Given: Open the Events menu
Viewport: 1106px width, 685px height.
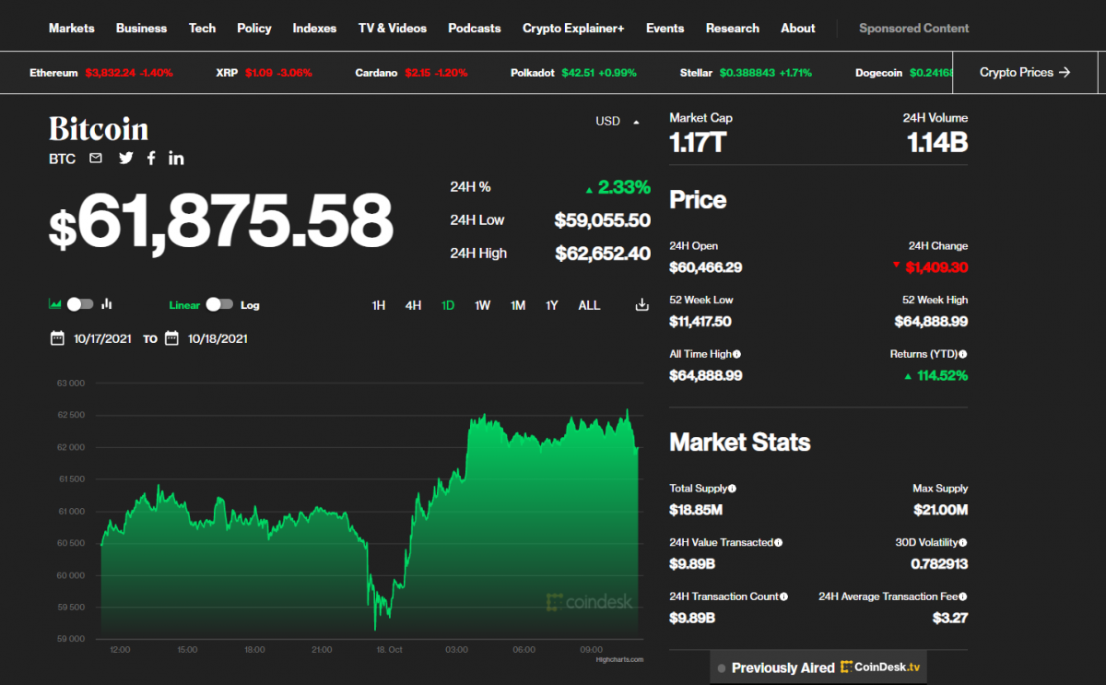Looking at the screenshot, I should (x=665, y=28).
